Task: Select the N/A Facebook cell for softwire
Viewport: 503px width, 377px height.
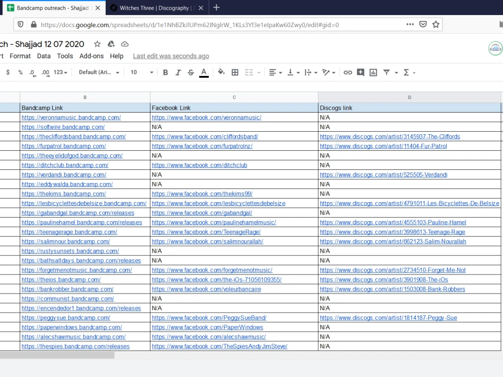Action: pyautogui.click(x=234, y=127)
